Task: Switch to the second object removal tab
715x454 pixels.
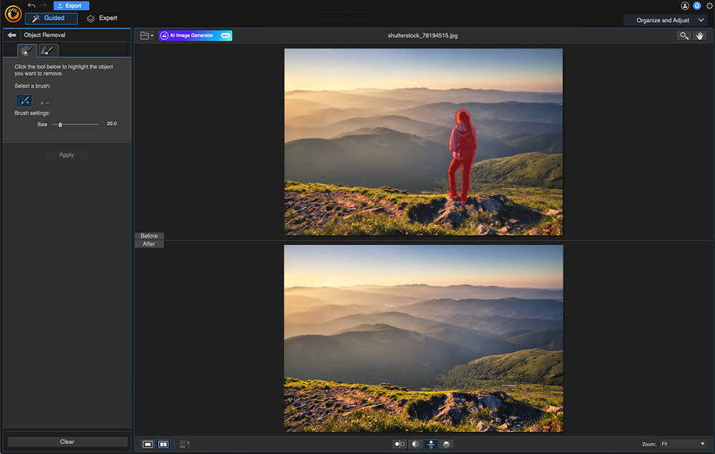Action: tap(48, 51)
